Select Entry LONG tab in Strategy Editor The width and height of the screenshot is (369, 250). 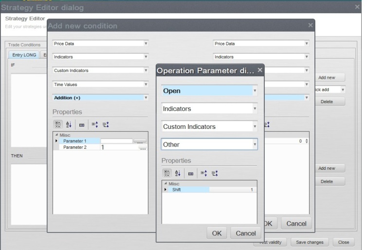[x=24, y=55]
